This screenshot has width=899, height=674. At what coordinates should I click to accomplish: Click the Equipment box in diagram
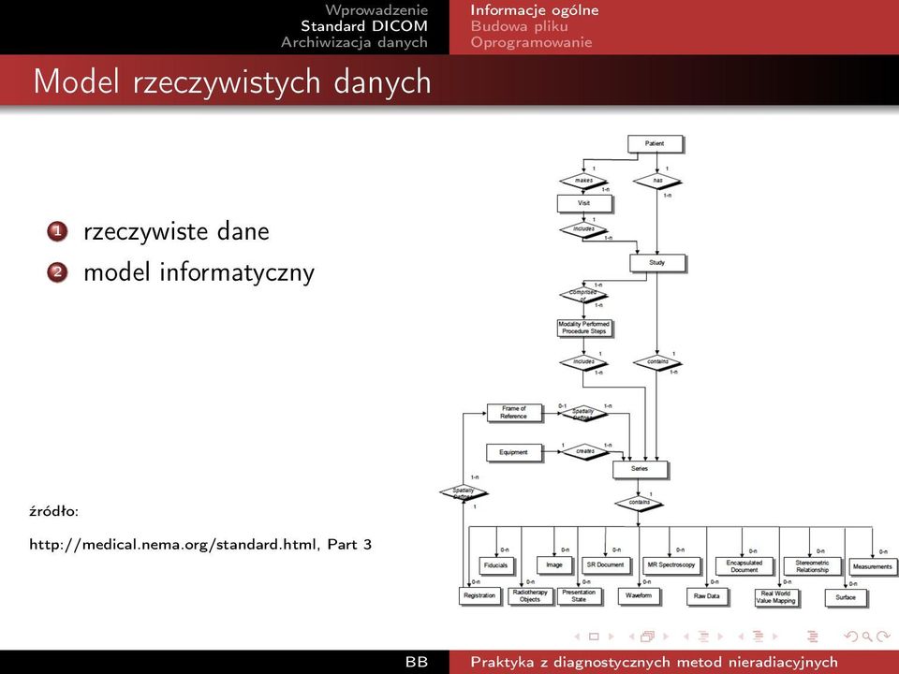(513, 452)
